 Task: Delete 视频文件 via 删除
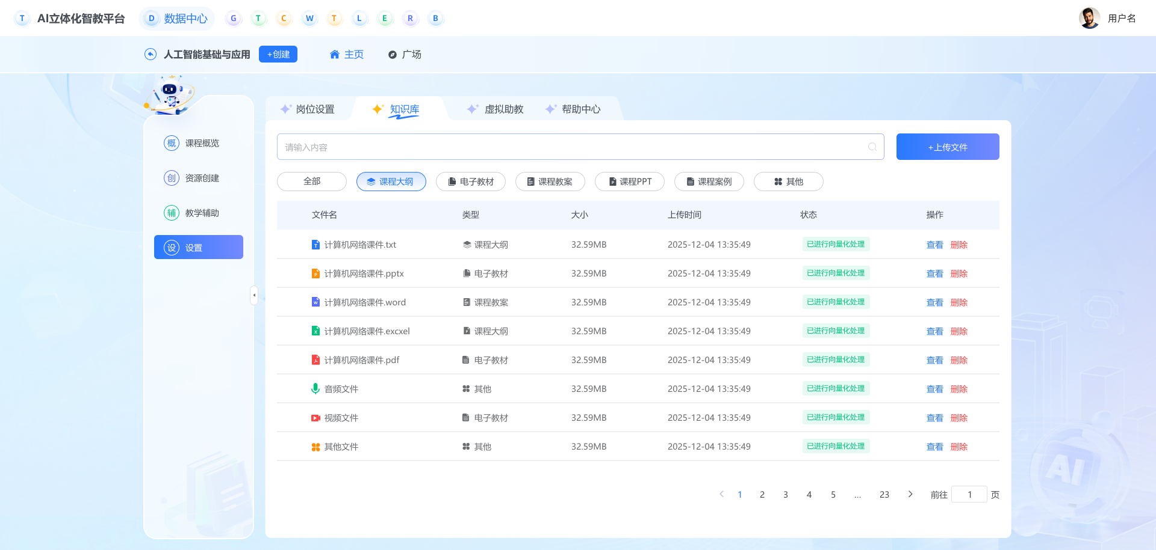[x=959, y=418]
